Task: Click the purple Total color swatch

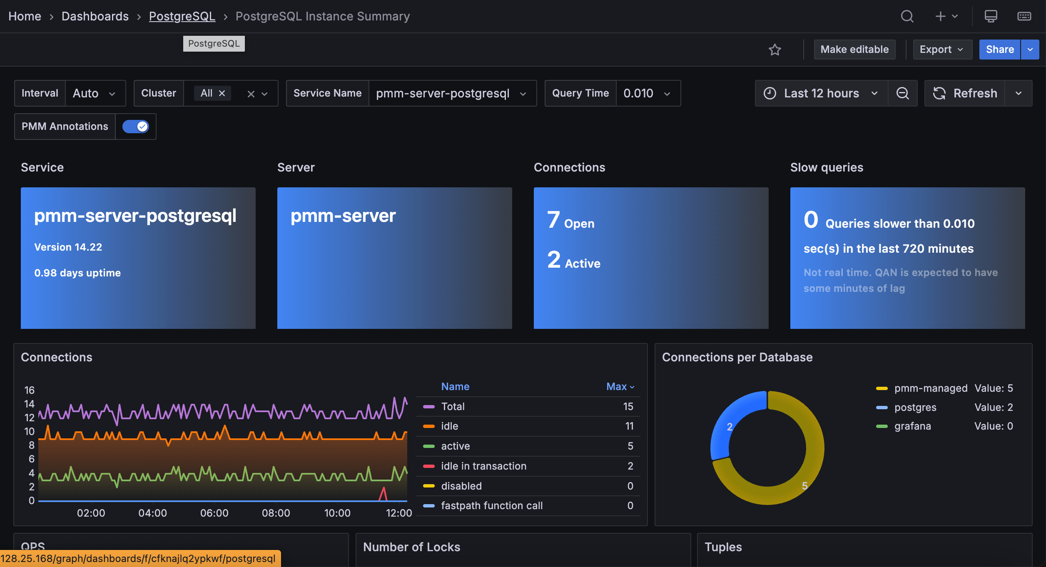Action: tap(429, 407)
